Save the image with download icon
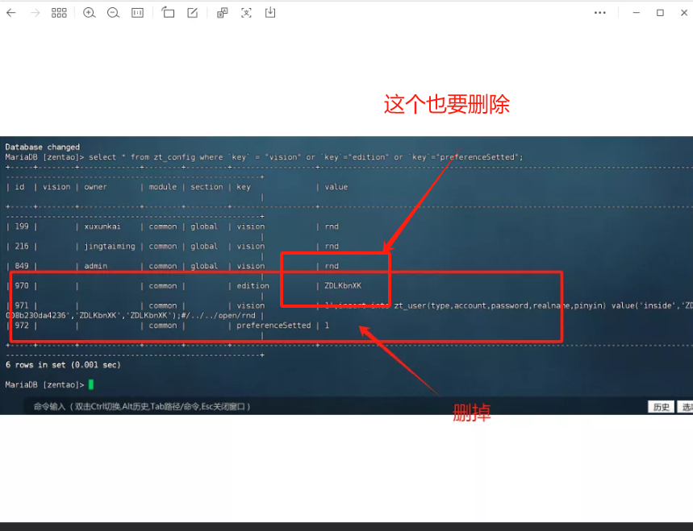 [x=270, y=12]
